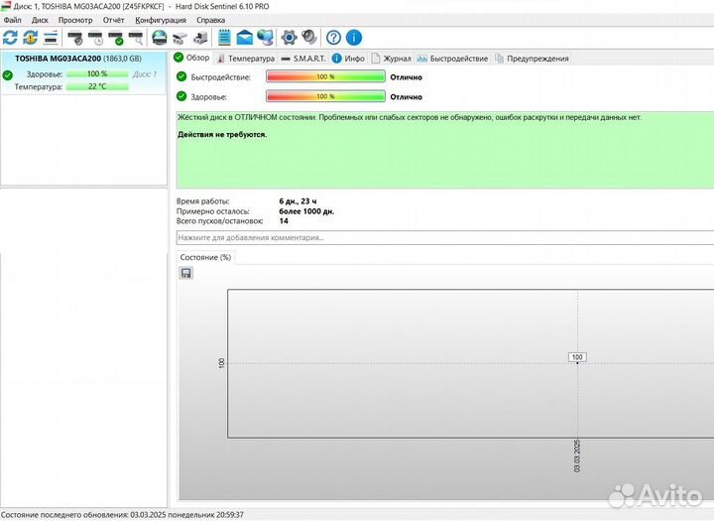Open the Журнал tab
The height and width of the screenshot is (521, 714).
[x=391, y=59]
